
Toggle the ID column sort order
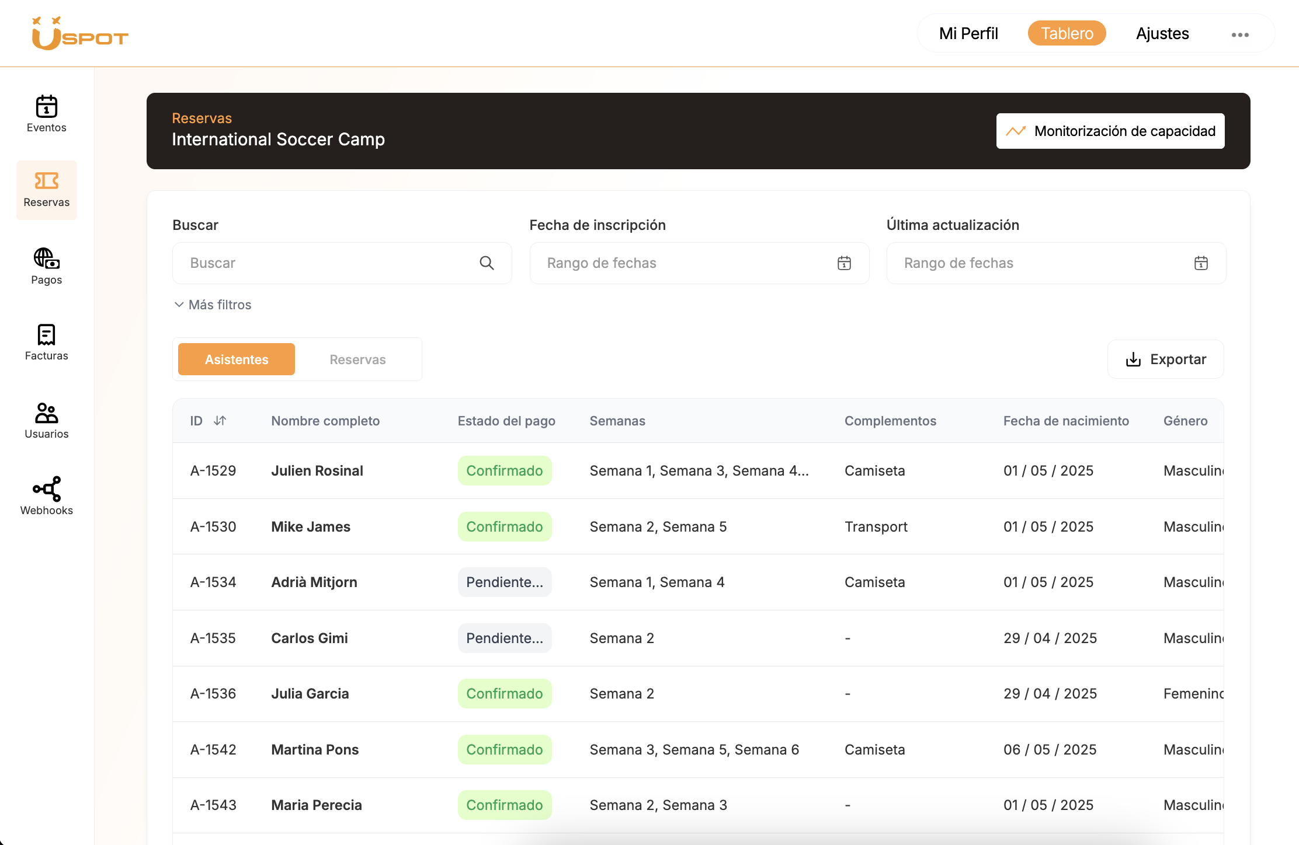220,420
